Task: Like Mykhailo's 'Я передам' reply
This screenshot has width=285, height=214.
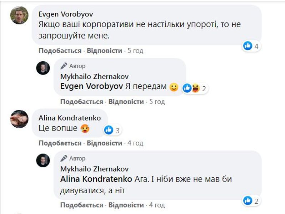Action: click(81, 102)
